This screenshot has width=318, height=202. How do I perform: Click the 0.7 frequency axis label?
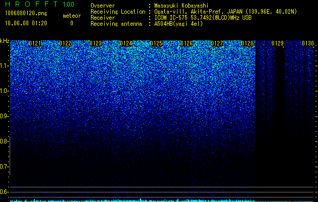(4, 167)
